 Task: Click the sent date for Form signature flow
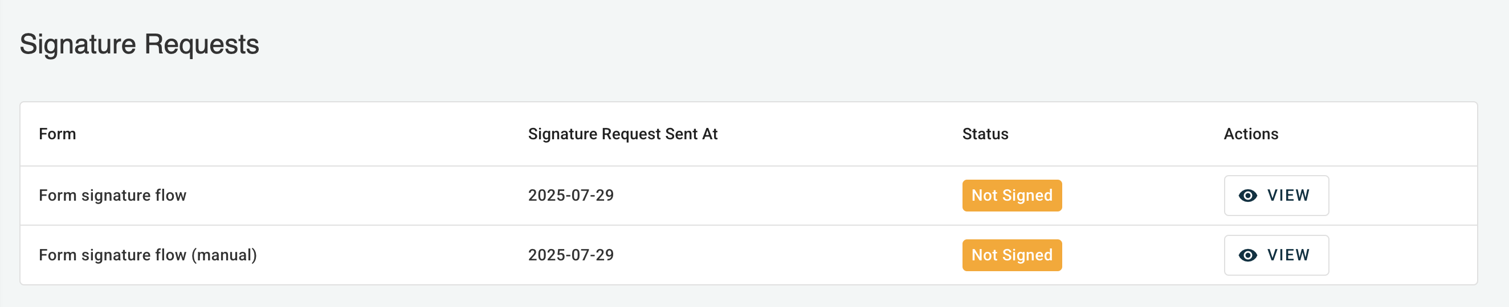click(570, 196)
